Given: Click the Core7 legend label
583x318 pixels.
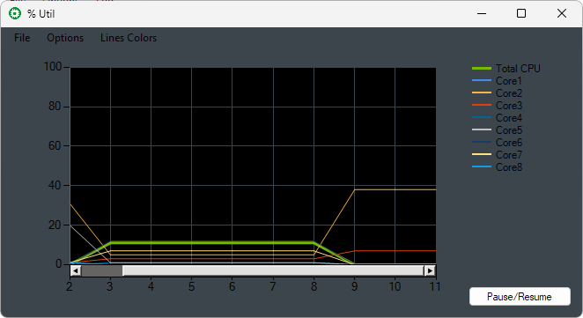Looking at the screenshot, I should [x=509, y=155].
